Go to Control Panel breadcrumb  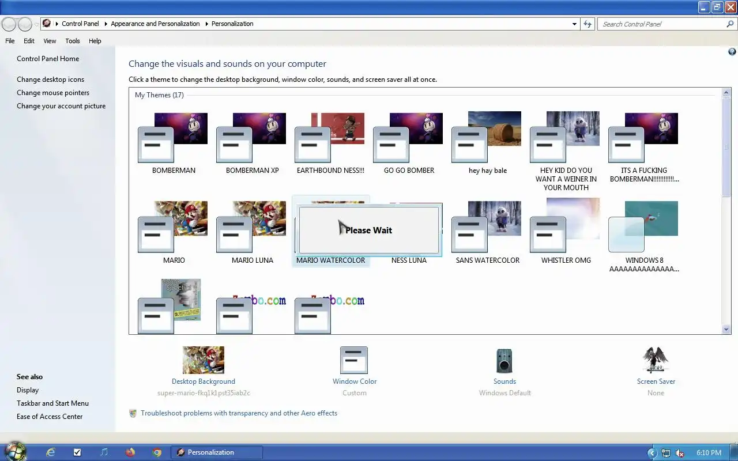point(80,24)
